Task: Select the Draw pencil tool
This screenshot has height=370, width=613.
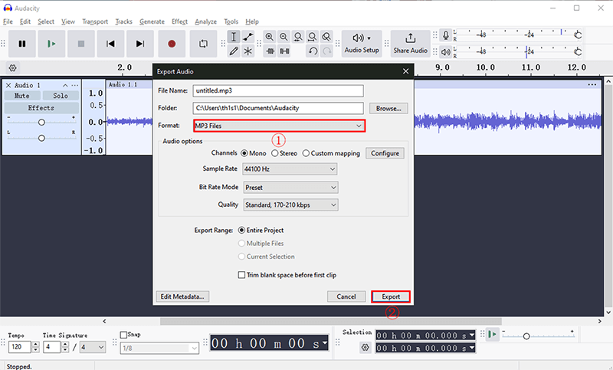Action: pos(234,51)
